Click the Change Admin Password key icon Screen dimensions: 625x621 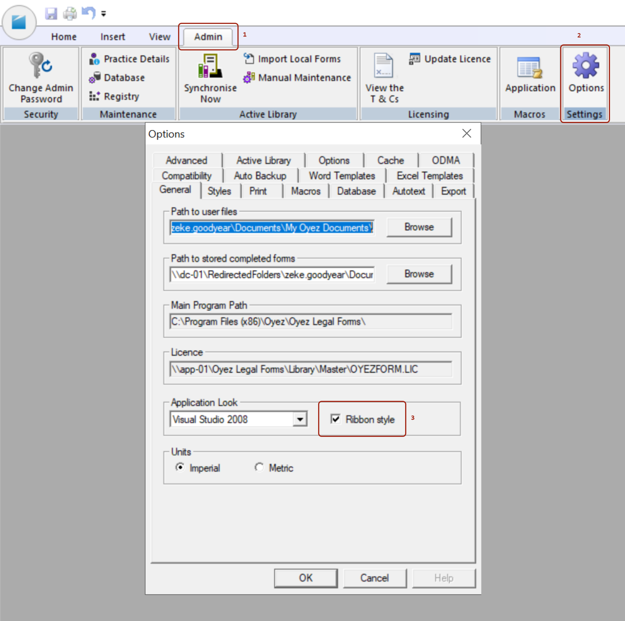pos(40,65)
